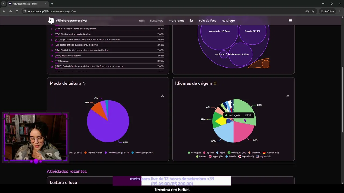Bookmark this page with star icon

pos(313,11)
